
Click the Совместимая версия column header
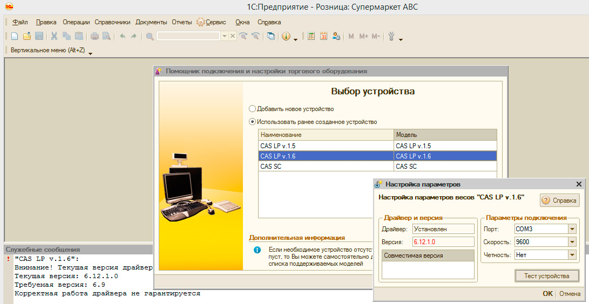point(429,255)
